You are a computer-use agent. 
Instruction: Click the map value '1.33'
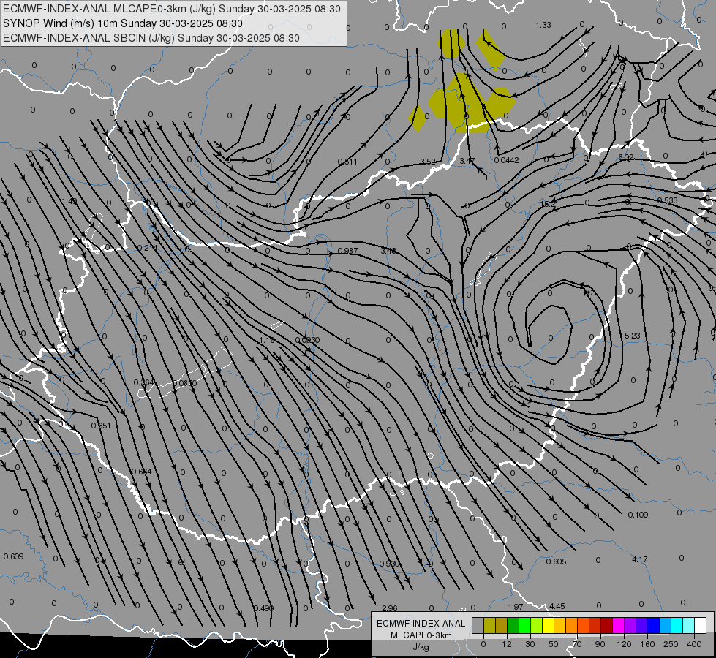(543, 25)
